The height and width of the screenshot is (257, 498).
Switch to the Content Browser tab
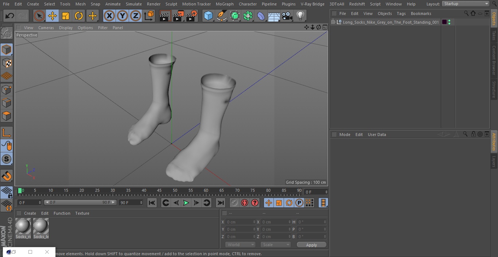click(x=494, y=60)
